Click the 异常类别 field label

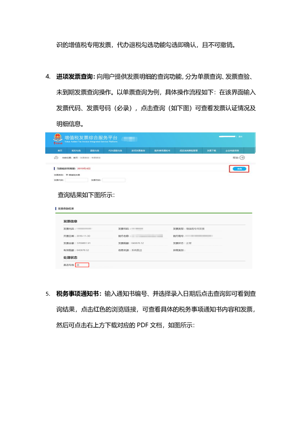[x=179, y=250]
